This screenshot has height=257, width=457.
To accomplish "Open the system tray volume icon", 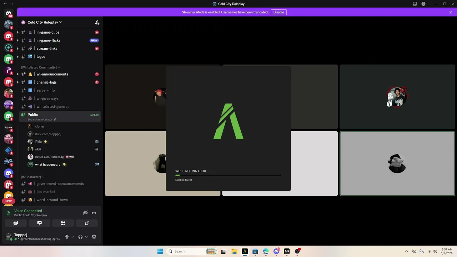I will click(435, 251).
